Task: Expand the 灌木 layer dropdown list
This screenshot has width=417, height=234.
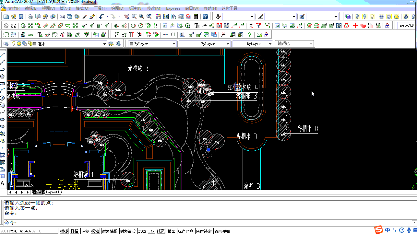Action: [104, 44]
